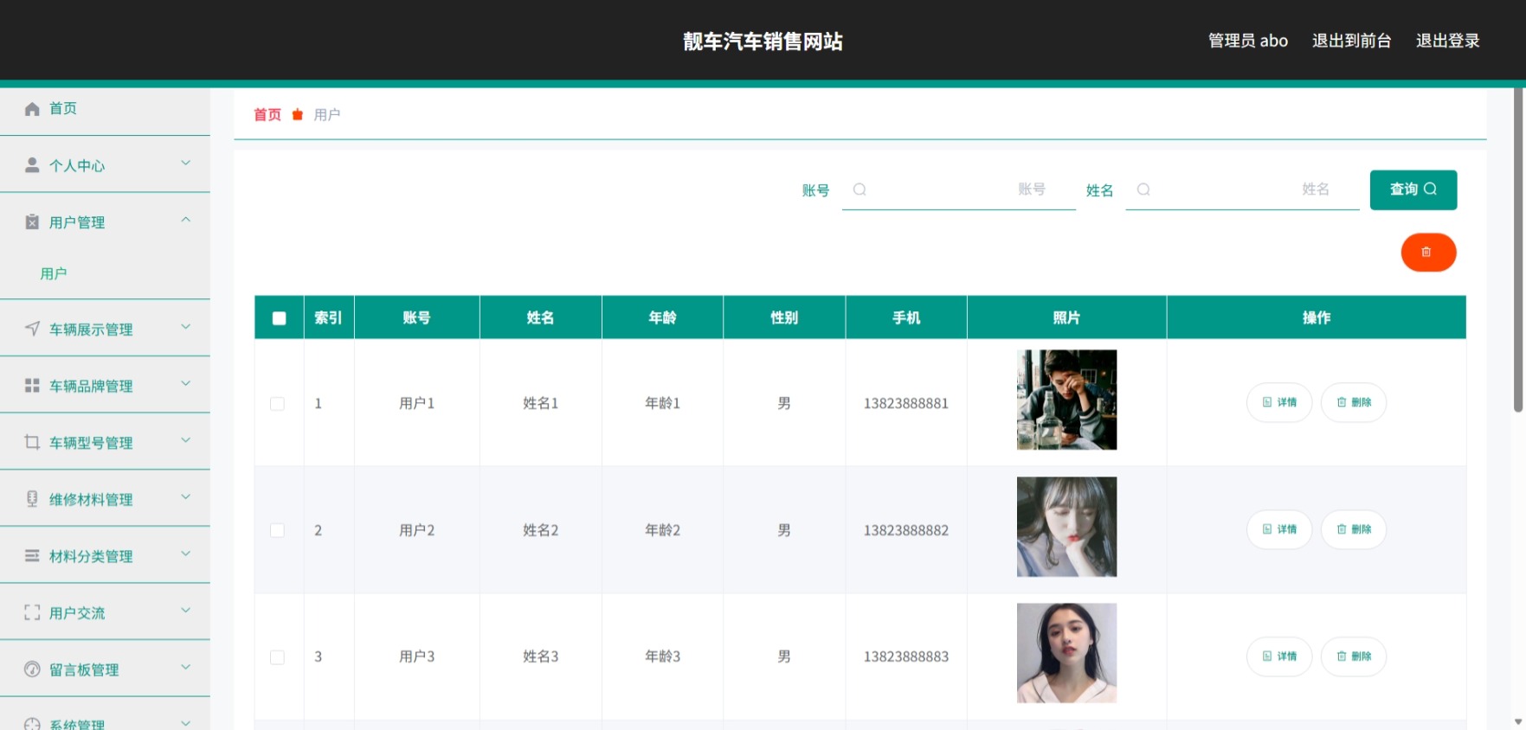Click the clipboard icon for 用户管理
This screenshot has height=730, width=1526.
[32, 222]
